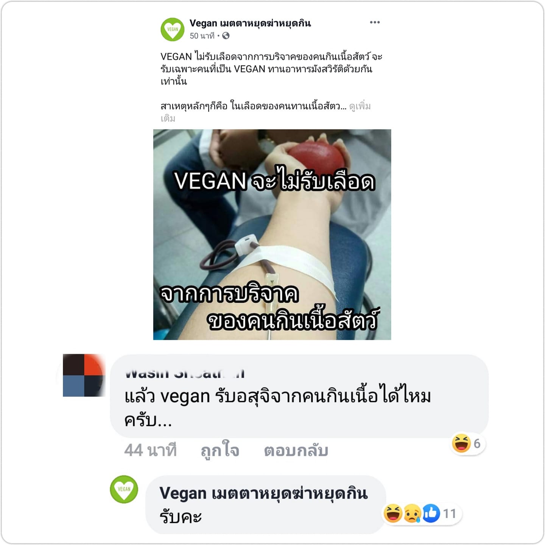Click the laughing emoji on Vegan reply
Screen dimensions: 545x545
[x=393, y=513]
